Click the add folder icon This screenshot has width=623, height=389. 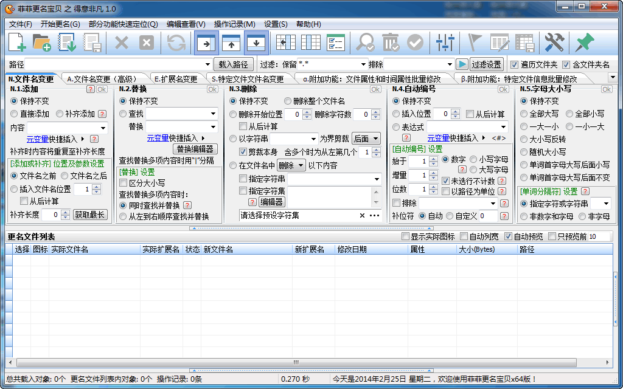click(x=41, y=43)
